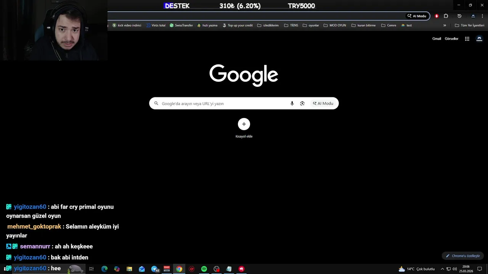The width and height of the screenshot is (488, 274).
Task: Open Virüs total bookmark
Action: [x=156, y=25]
